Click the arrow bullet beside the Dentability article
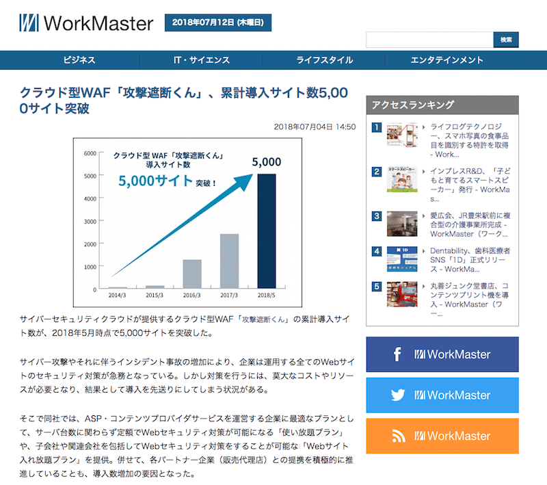The width and height of the screenshot is (547, 485). click(x=423, y=251)
